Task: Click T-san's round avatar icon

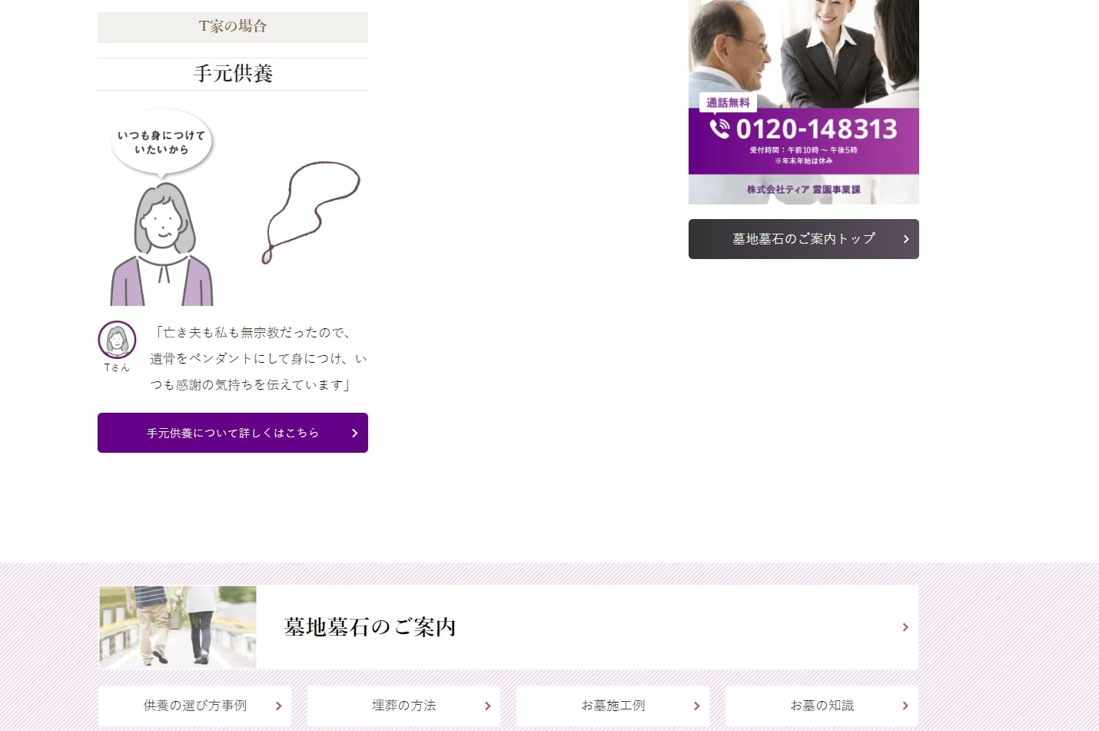Action: click(x=117, y=340)
